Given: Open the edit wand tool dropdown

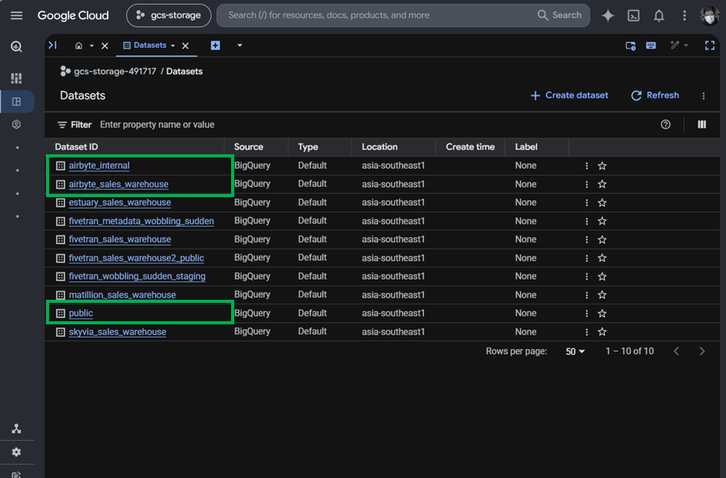Looking at the screenshot, I should (678, 45).
